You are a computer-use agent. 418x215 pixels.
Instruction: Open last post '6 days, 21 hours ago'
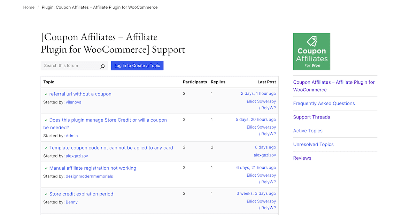click(x=256, y=168)
